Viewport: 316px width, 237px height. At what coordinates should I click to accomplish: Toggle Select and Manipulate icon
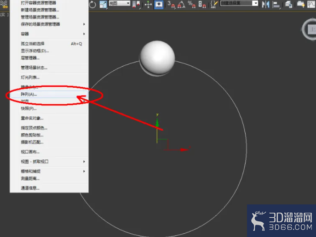pyautogui.click(x=148, y=5)
